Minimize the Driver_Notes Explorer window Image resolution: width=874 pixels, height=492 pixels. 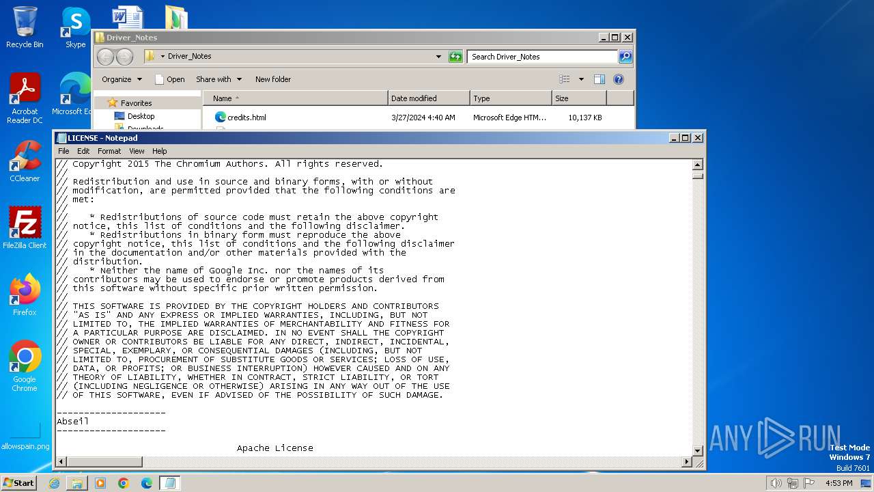[x=604, y=38]
